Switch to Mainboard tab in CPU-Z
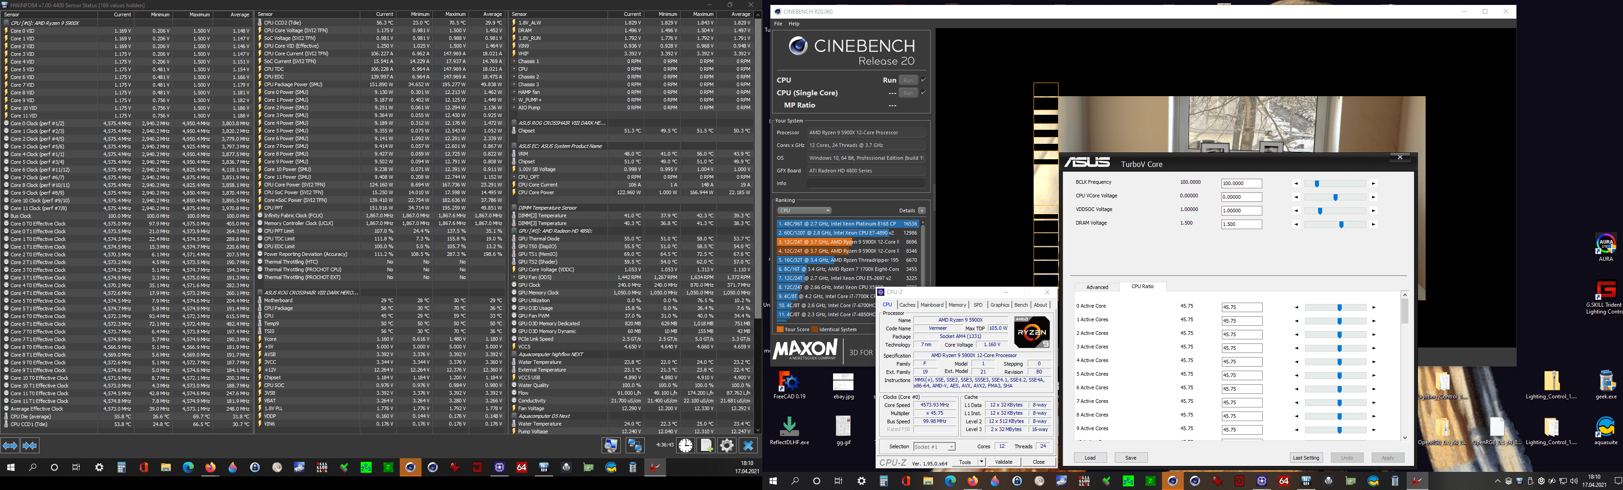The image size is (1623, 490). (932, 305)
